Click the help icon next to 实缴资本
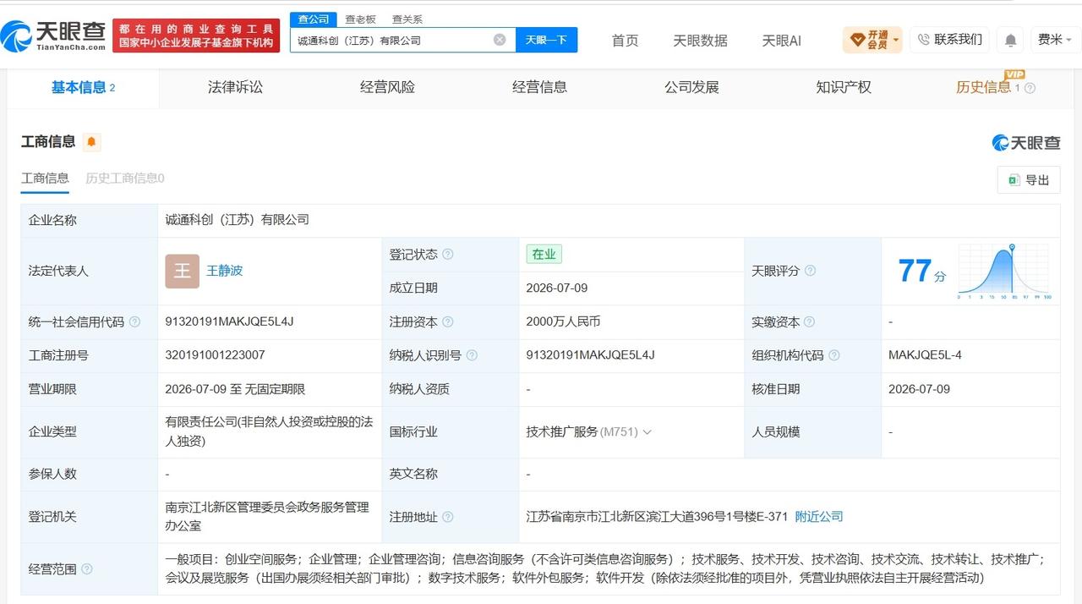 coord(809,322)
